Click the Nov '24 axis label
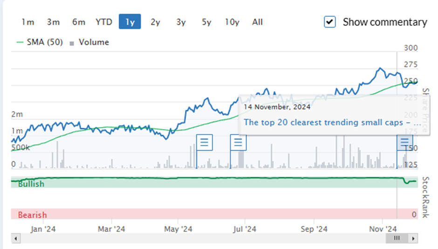Image resolution: width=438 pixels, height=249 pixels. point(383,229)
